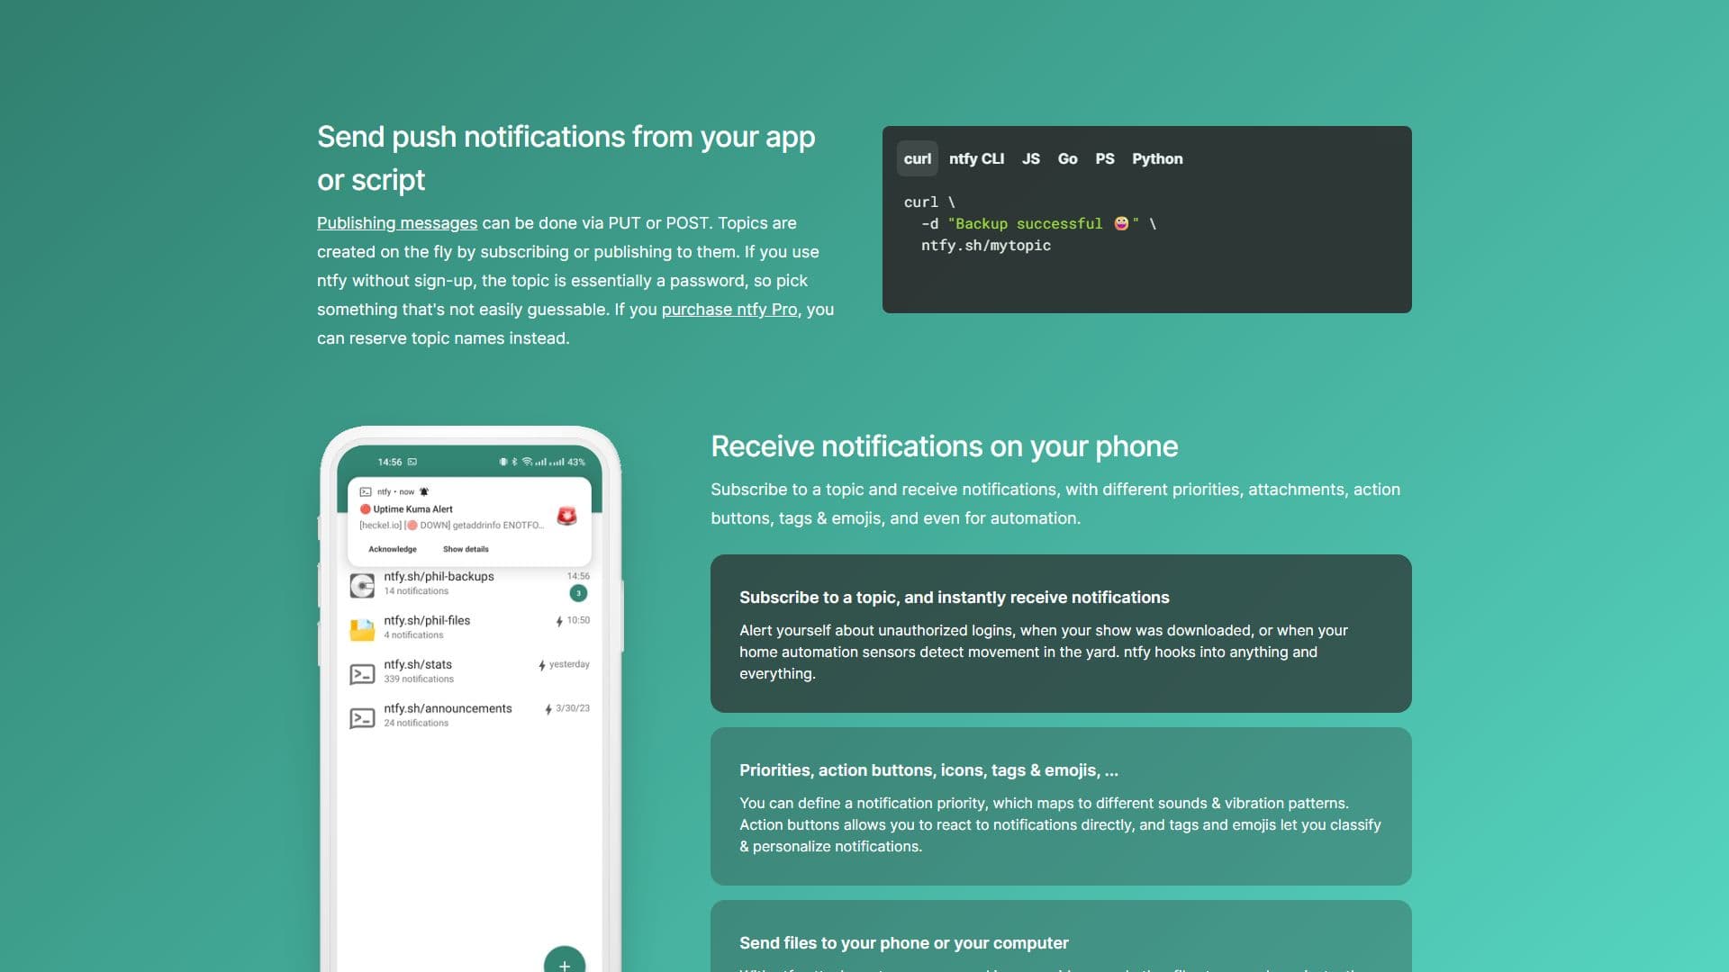Image resolution: width=1729 pixels, height=972 pixels.
Task: Click the ntfy.sh/stats topic name
Action: click(x=418, y=665)
